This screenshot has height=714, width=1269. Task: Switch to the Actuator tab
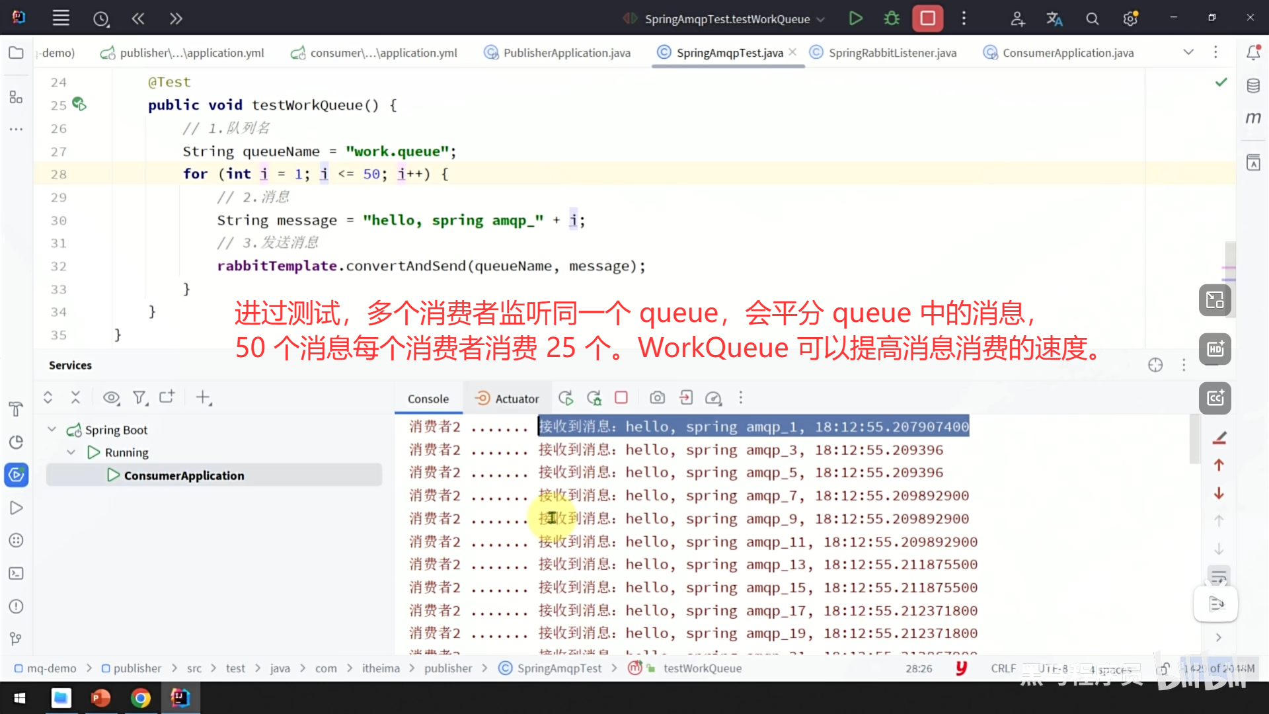[508, 399]
